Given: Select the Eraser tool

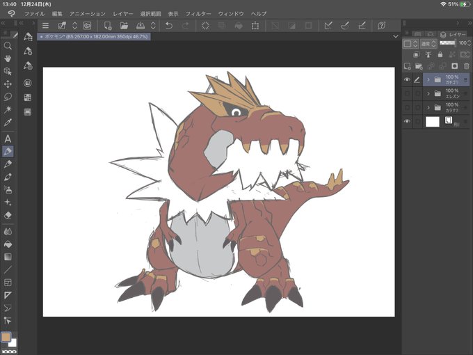Looking at the screenshot, I should point(8,215).
